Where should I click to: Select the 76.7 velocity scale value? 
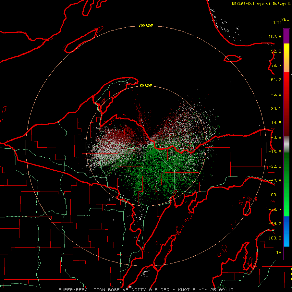(276, 65)
